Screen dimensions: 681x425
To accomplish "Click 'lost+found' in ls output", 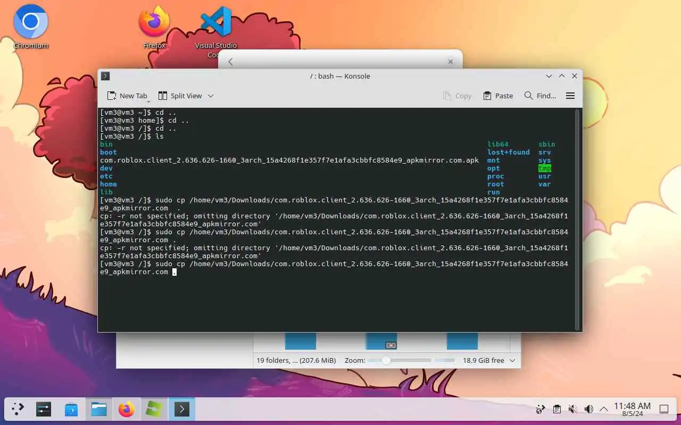I will coord(508,152).
